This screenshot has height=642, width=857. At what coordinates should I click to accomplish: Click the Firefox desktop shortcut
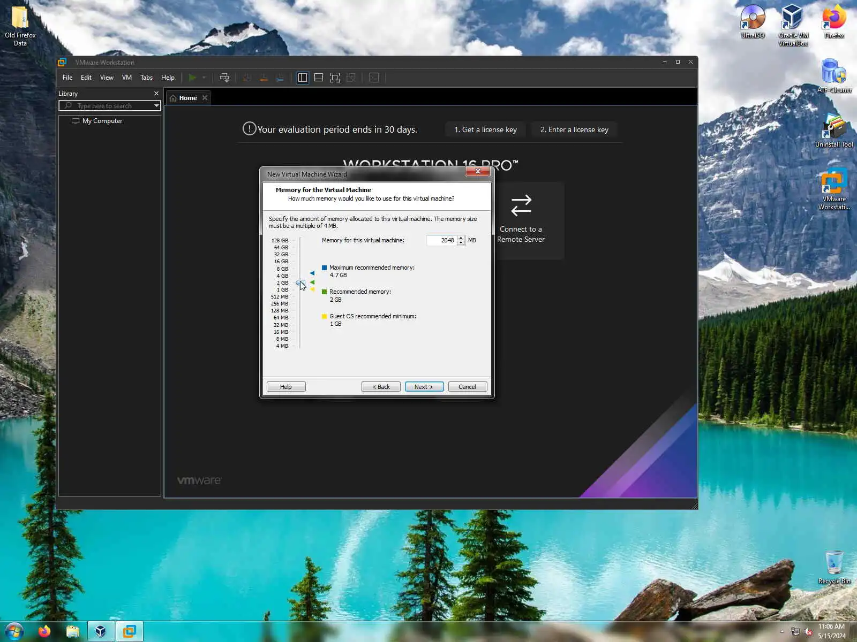tap(834, 21)
